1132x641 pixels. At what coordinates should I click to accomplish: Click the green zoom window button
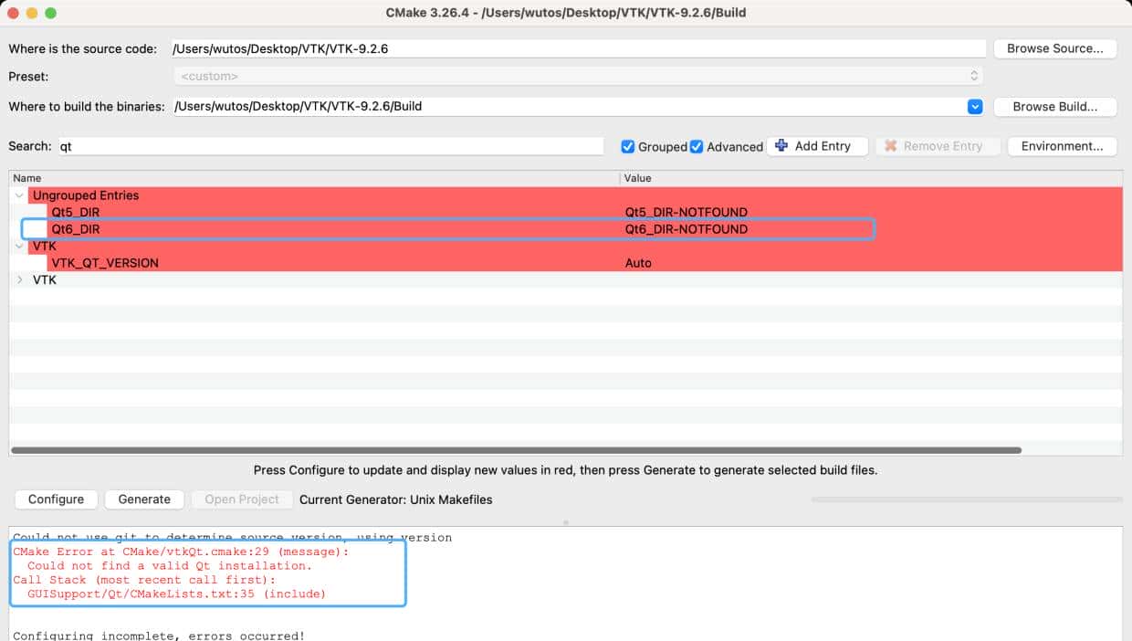50,13
